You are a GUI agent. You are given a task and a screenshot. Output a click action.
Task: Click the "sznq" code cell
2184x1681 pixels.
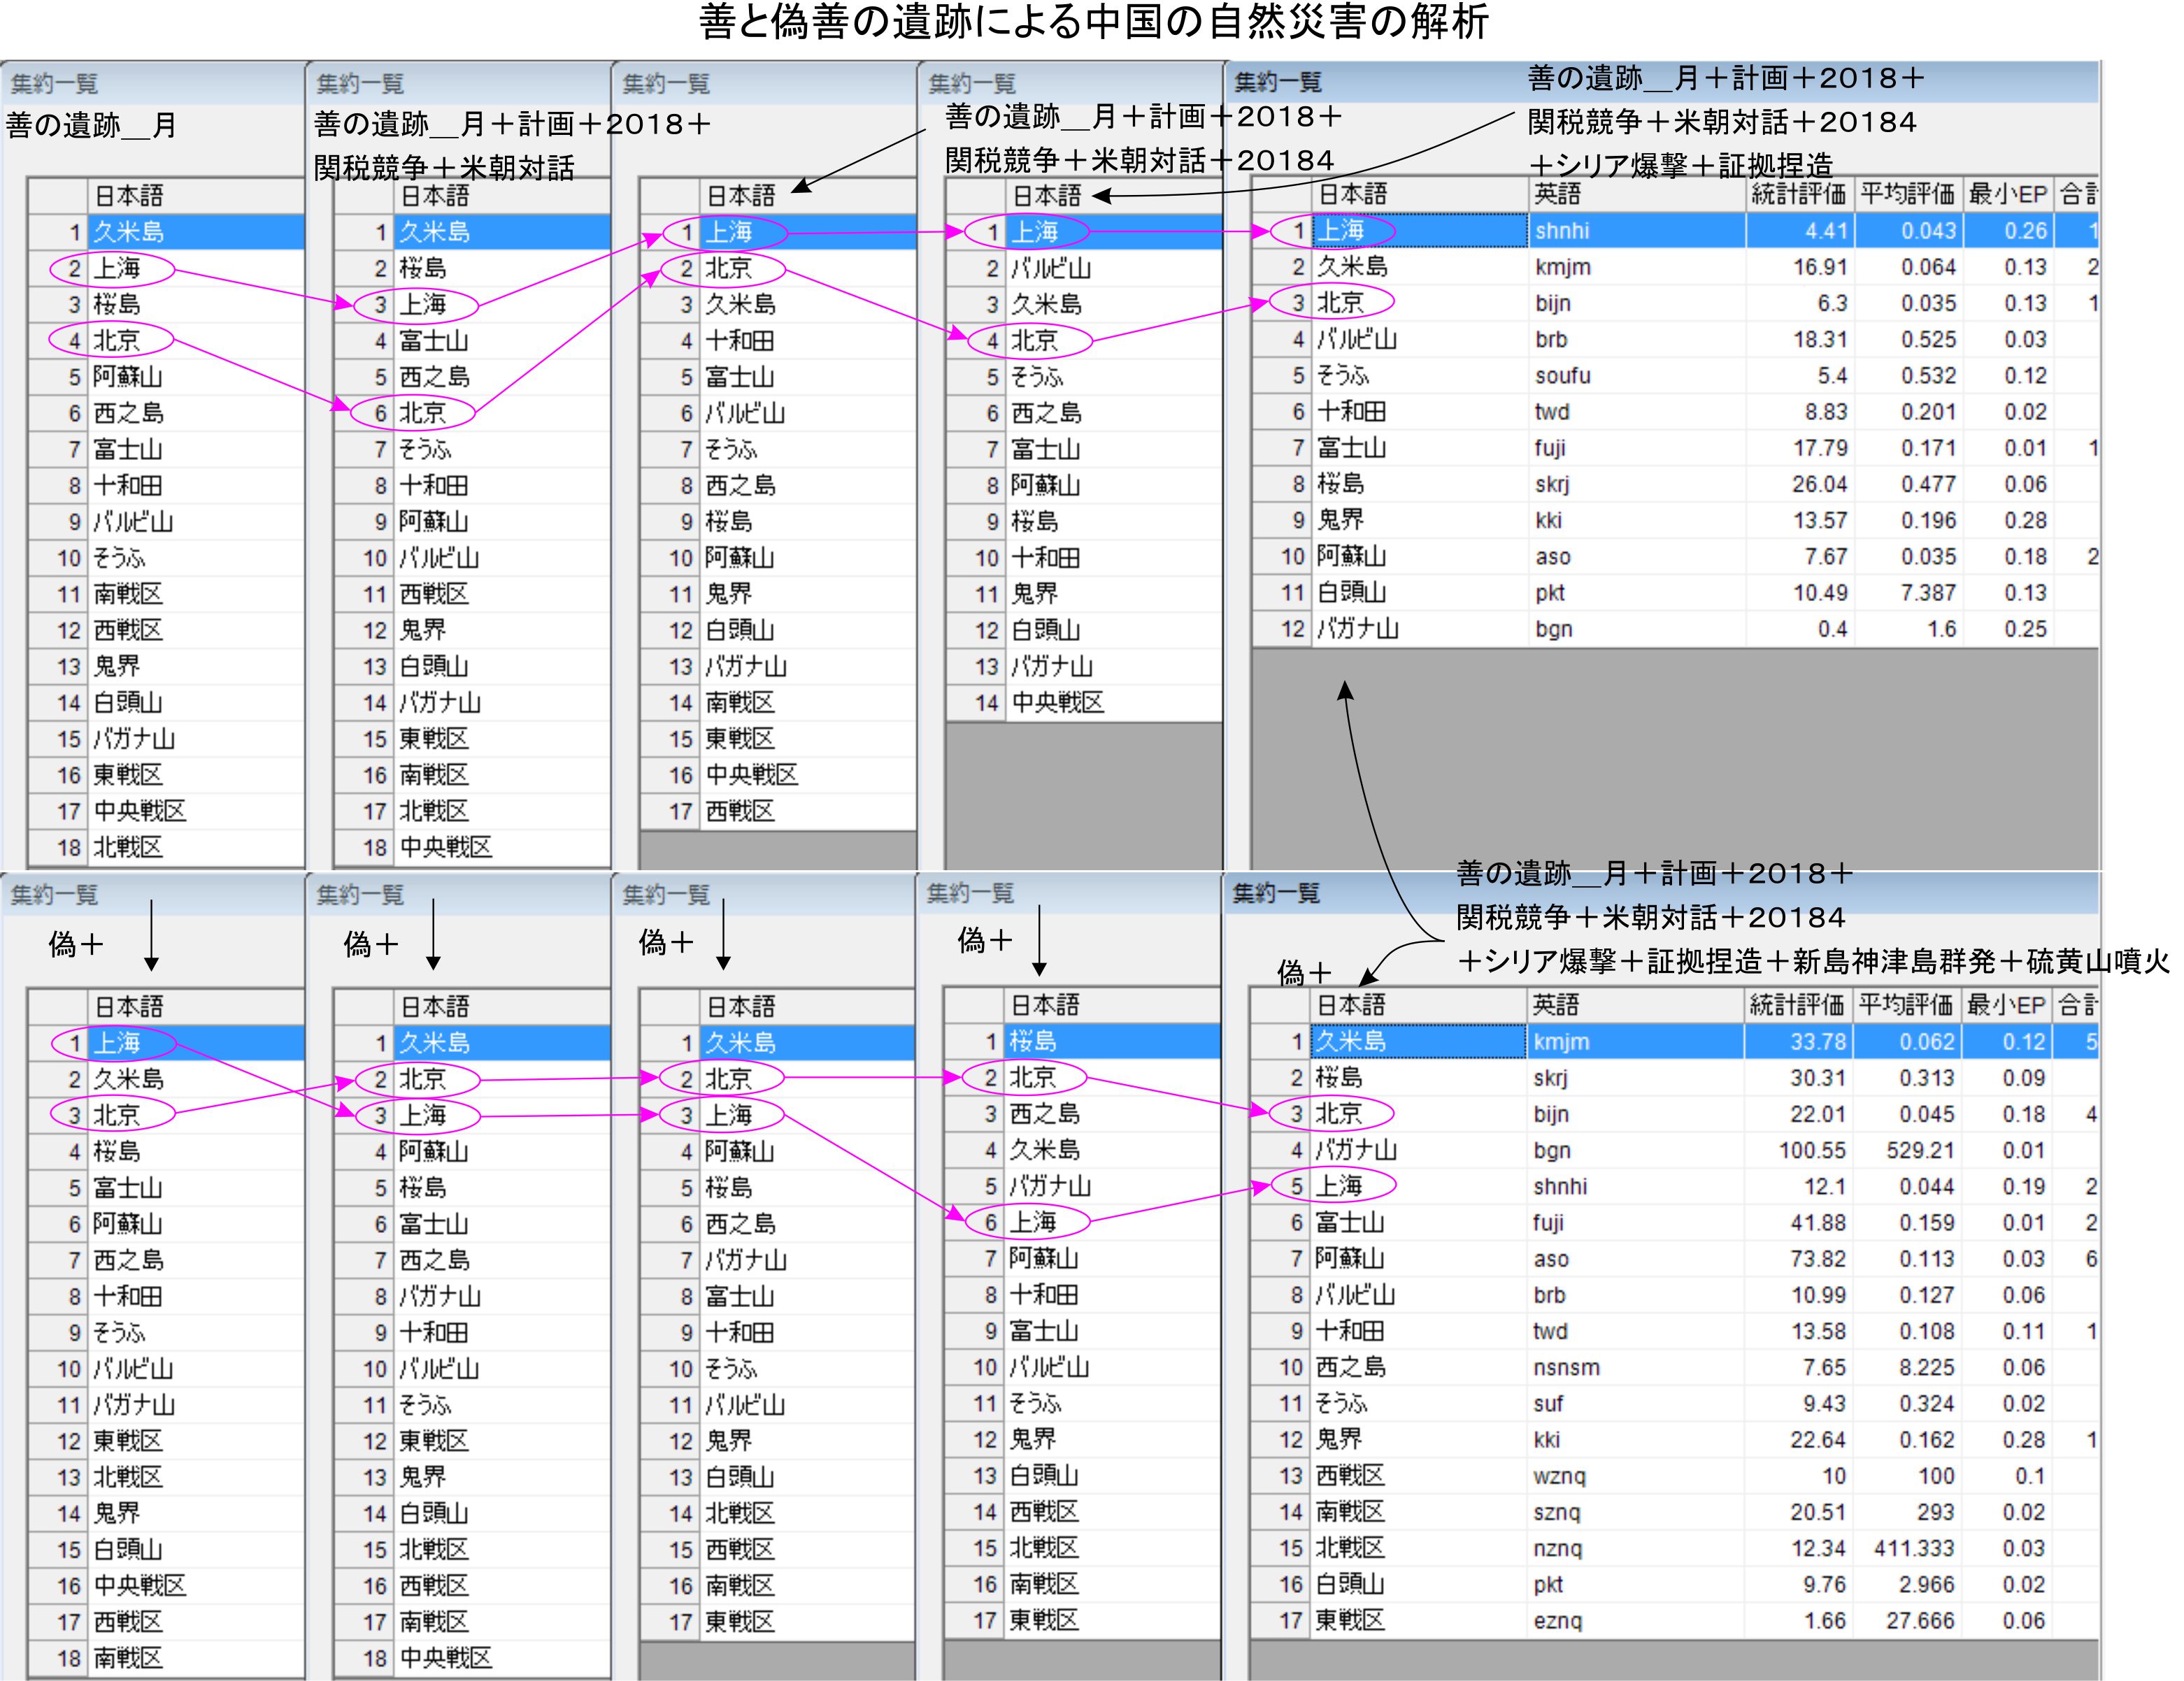1557,1512
